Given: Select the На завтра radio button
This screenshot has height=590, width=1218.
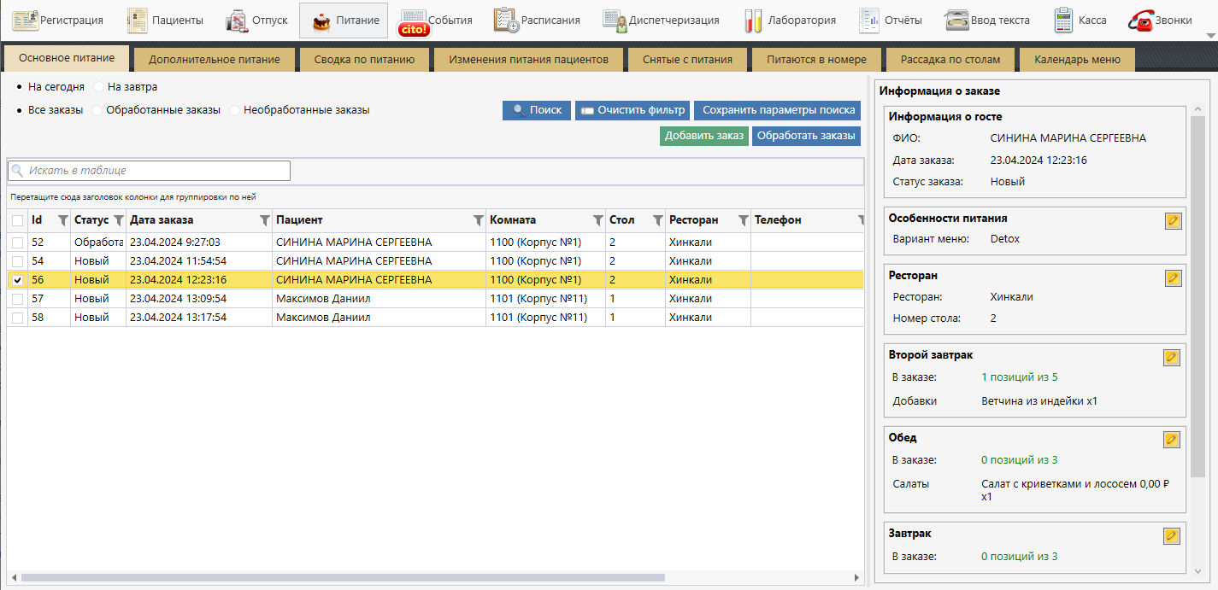Looking at the screenshot, I should click(x=100, y=87).
